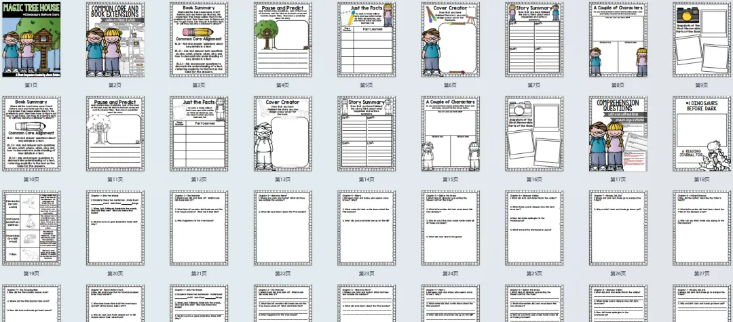Select the Common Core and Book Extensions page 2 thumbnail
The image size is (733, 322).
(115, 40)
